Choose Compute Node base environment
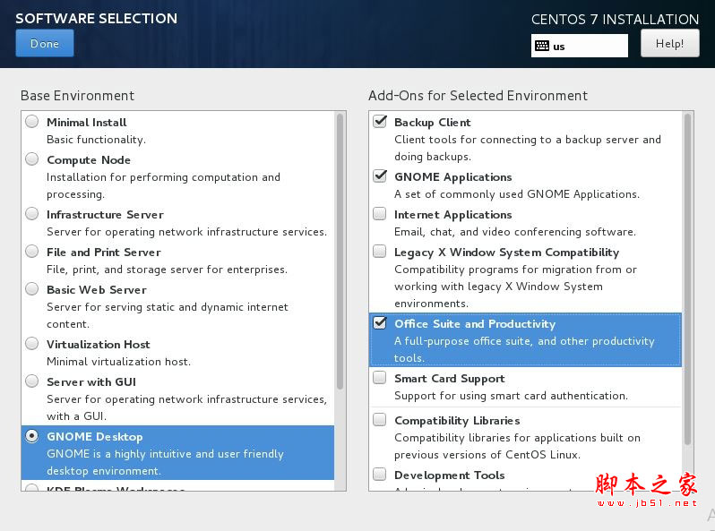 coord(32,159)
